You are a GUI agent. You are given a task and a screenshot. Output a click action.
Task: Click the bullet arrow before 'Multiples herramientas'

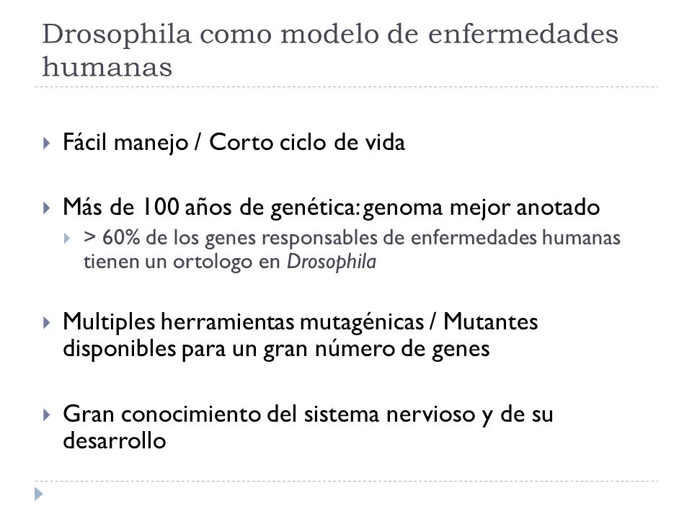[x=46, y=323]
